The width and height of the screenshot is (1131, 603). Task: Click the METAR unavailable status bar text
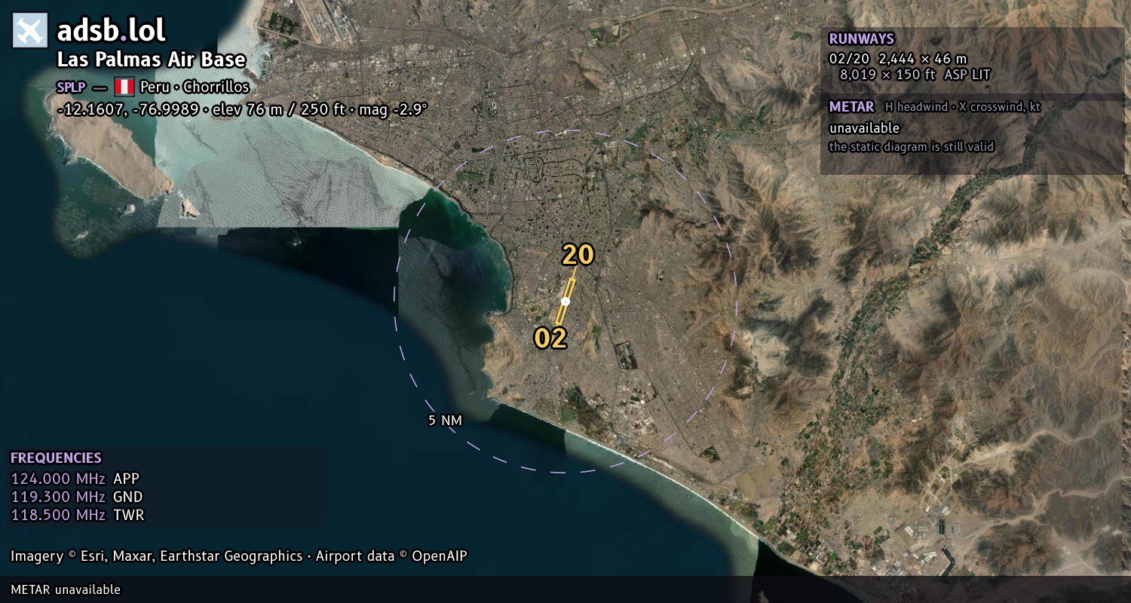coord(66,589)
